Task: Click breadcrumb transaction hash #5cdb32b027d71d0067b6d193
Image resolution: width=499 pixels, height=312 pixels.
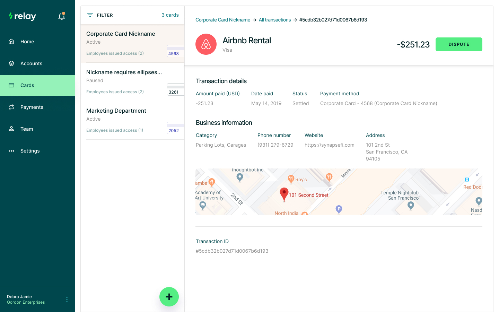Action: 333,20
